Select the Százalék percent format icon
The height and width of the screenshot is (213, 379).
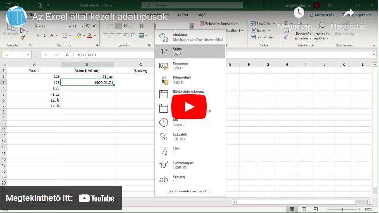(x=164, y=137)
